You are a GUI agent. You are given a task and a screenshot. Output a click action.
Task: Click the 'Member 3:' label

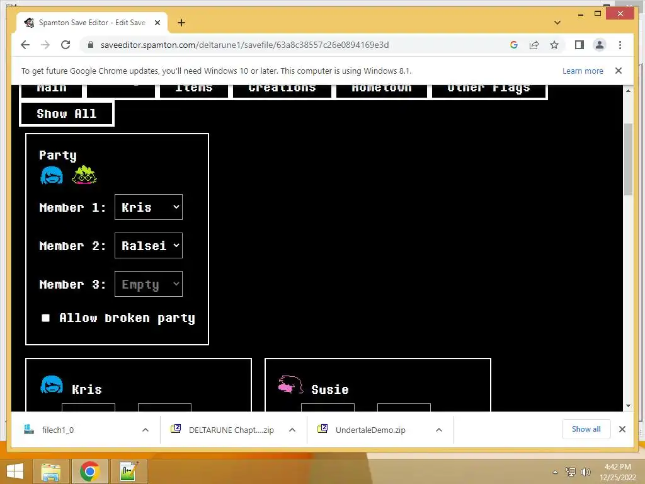coord(72,284)
